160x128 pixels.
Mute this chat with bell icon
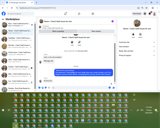point(133,34)
